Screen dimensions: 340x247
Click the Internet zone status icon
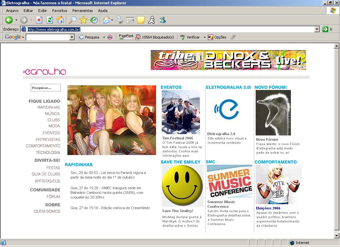[x=292, y=243]
